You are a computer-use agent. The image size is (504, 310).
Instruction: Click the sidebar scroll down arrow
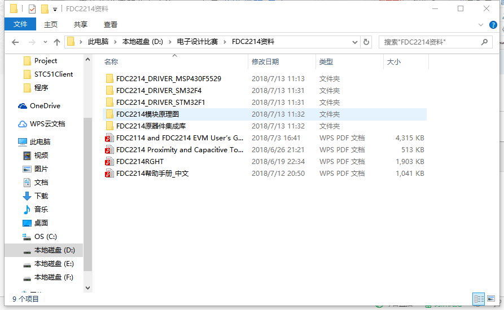point(87,288)
